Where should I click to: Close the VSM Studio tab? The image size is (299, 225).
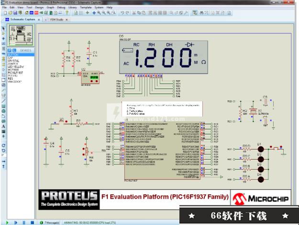coord(67,20)
